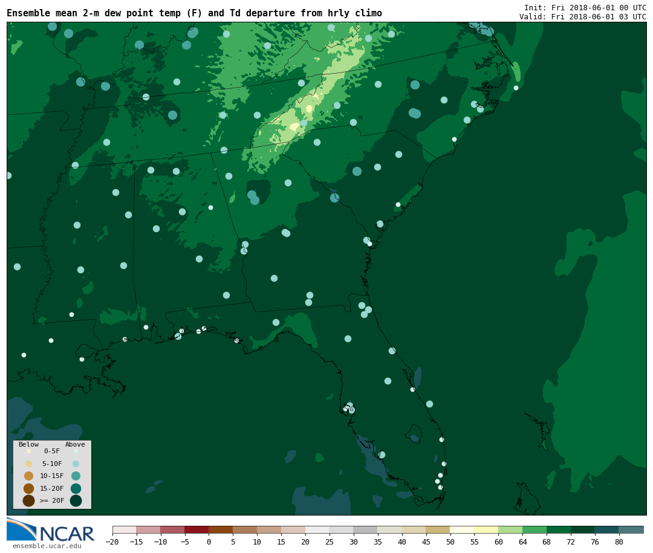Pick the 30 to 35 gray colorbar swatch
653x553 pixels.
pos(366,529)
